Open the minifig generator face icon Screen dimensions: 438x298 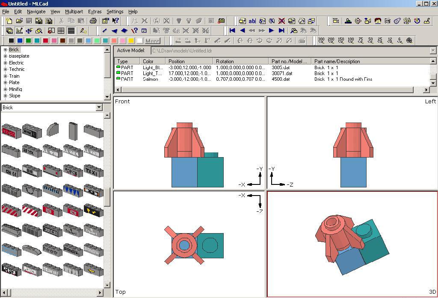pos(378,21)
